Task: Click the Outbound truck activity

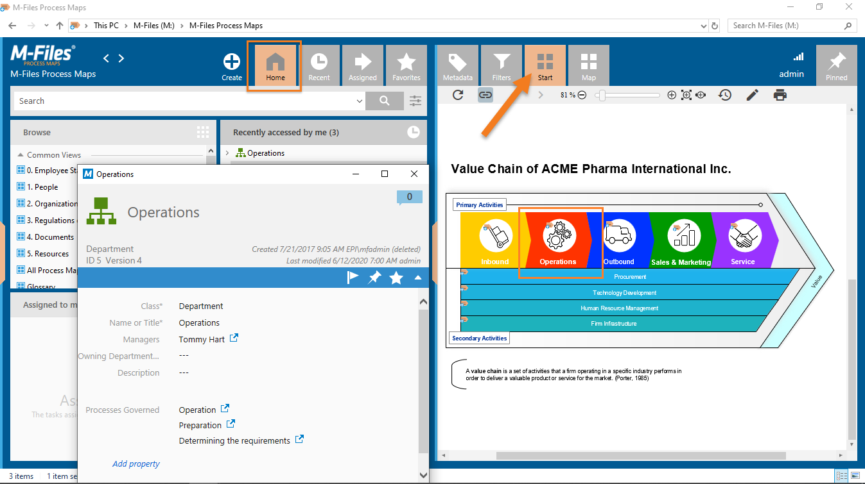Action: pyautogui.click(x=619, y=240)
